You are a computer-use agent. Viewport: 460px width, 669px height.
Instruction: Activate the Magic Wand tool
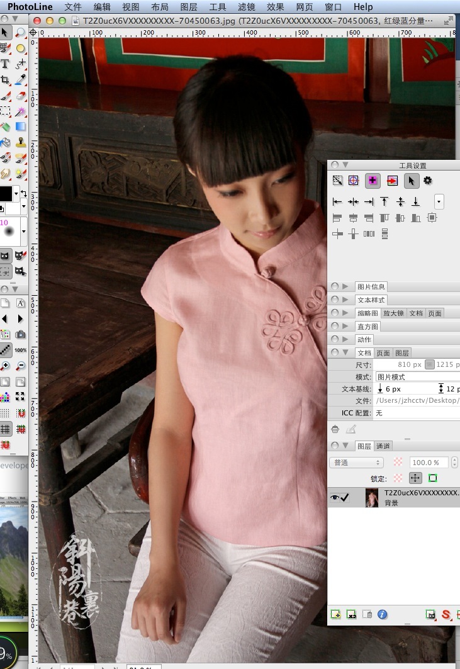21,111
